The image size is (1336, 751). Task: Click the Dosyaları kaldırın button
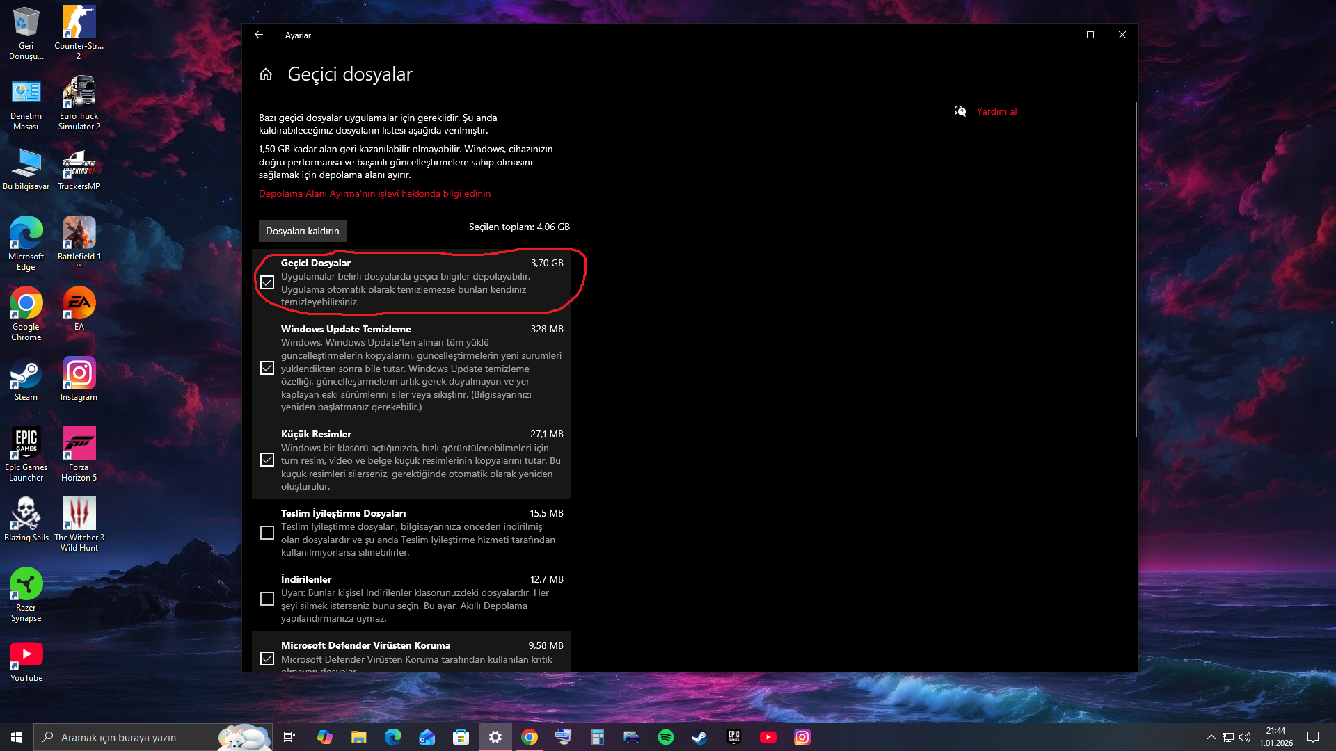point(303,231)
